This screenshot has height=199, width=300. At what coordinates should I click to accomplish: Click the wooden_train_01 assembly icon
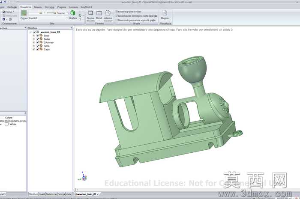38,32
